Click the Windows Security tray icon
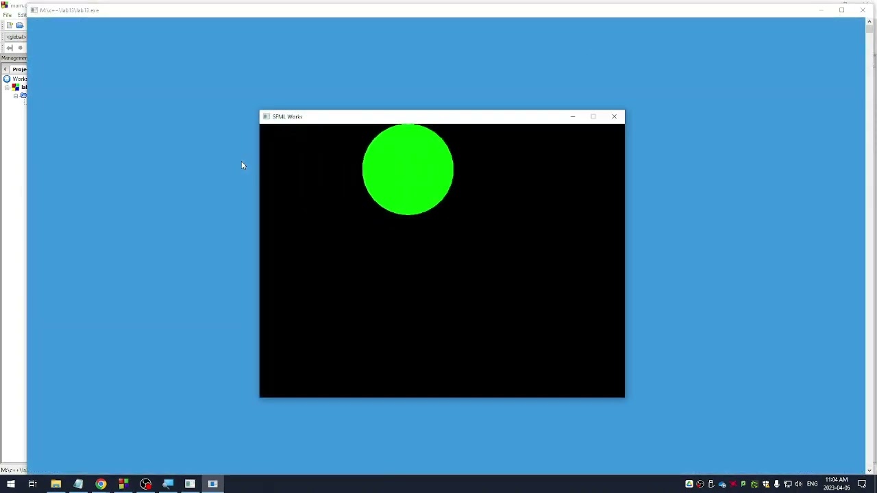This screenshot has height=493, width=877. pyautogui.click(x=766, y=484)
